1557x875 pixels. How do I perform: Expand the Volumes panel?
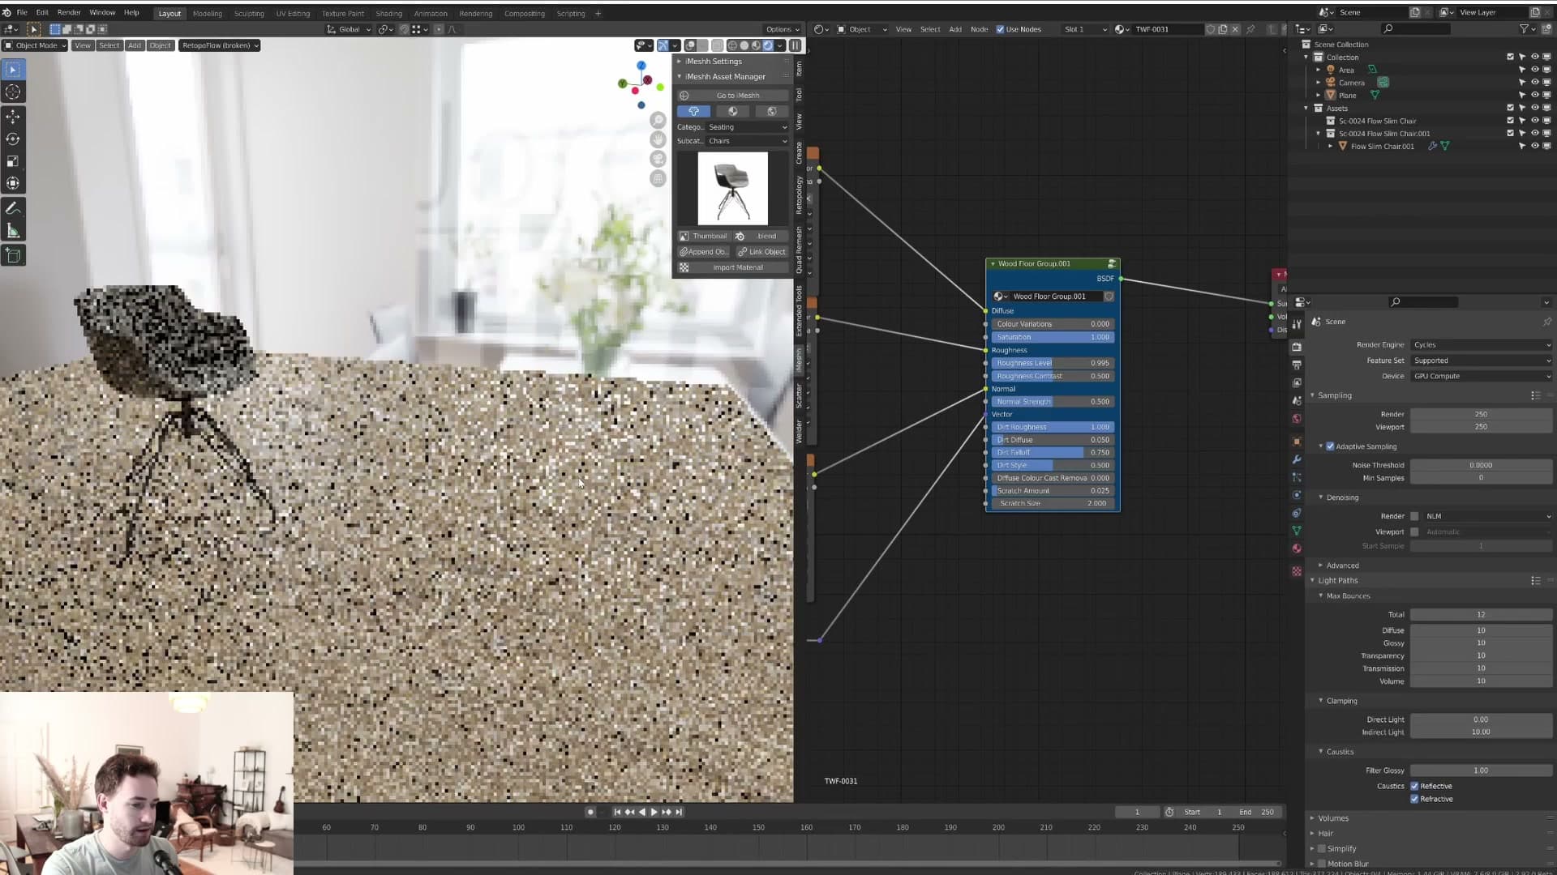tap(1332, 818)
